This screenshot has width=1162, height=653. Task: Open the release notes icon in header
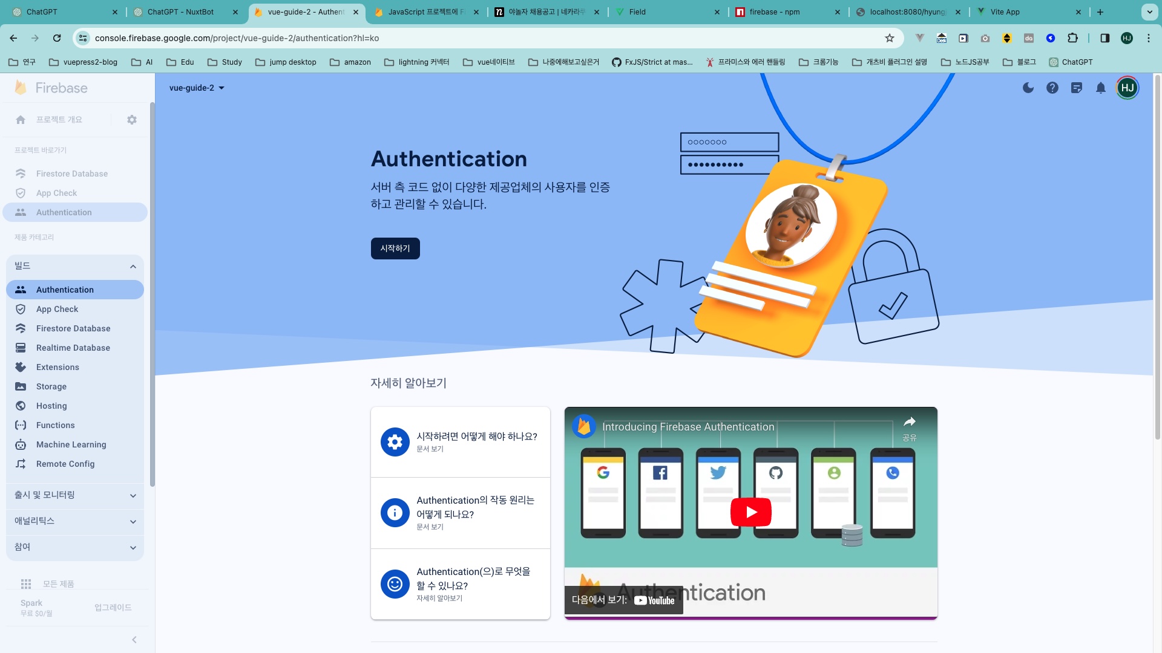(1077, 88)
